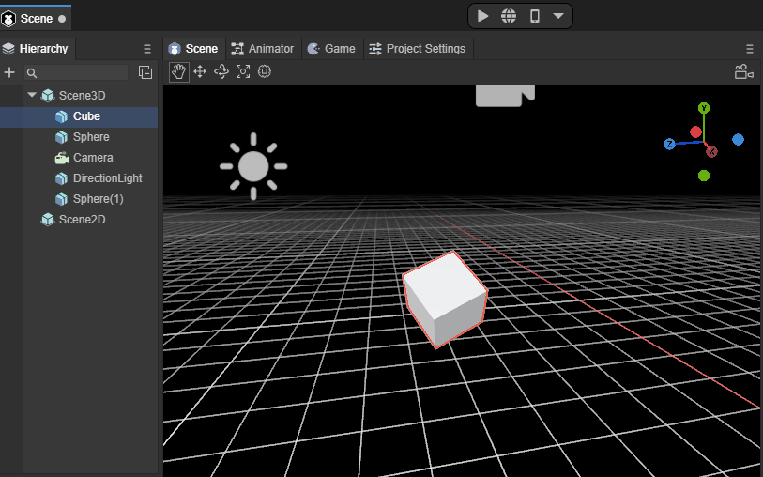763x477 pixels.
Task: Open the dropdown arrow beside device preview
Action: tap(558, 16)
